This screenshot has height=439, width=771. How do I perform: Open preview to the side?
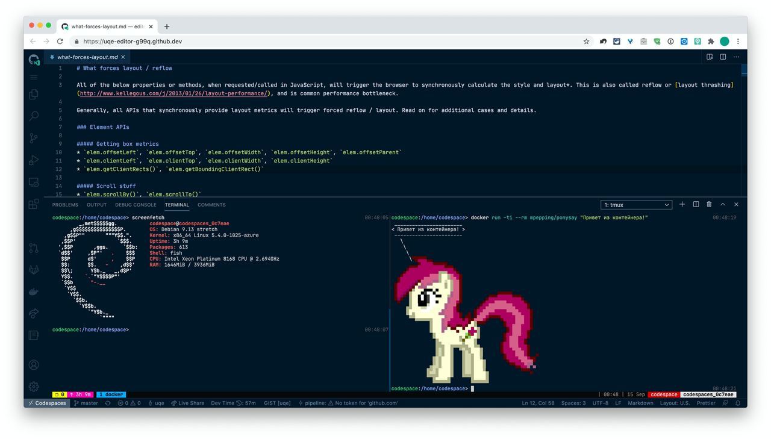[710, 57]
